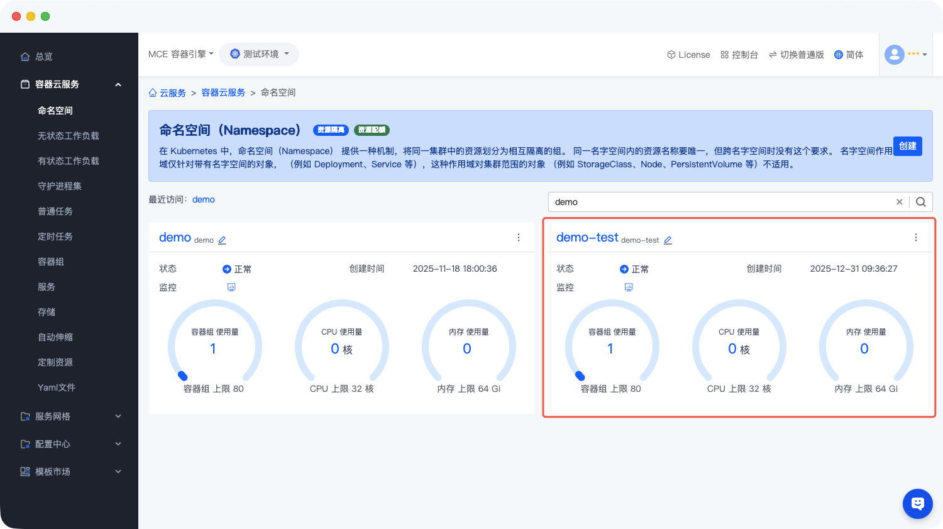This screenshot has width=943, height=529.
Task: Expand the 配置中心 sidebar section
Action: (69, 444)
